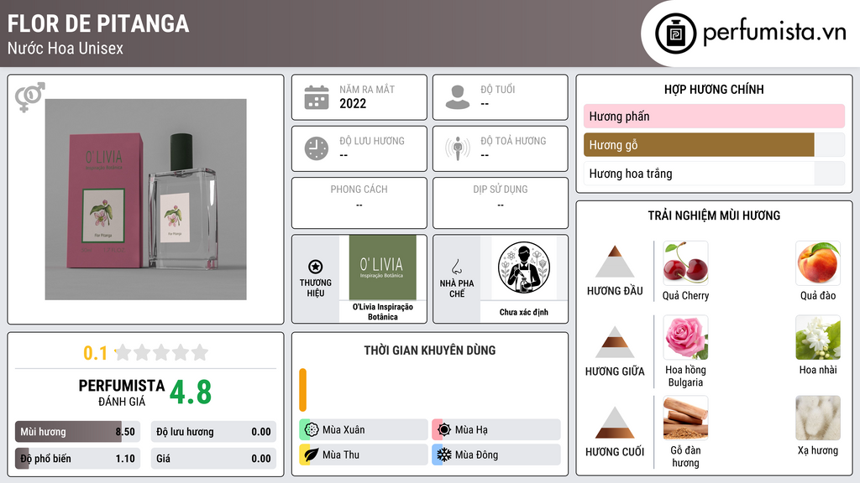The height and width of the screenshot is (483, 860).
Task: Open the O'Livia Inspiração Botânica brand link
Action: click(383, 312)
